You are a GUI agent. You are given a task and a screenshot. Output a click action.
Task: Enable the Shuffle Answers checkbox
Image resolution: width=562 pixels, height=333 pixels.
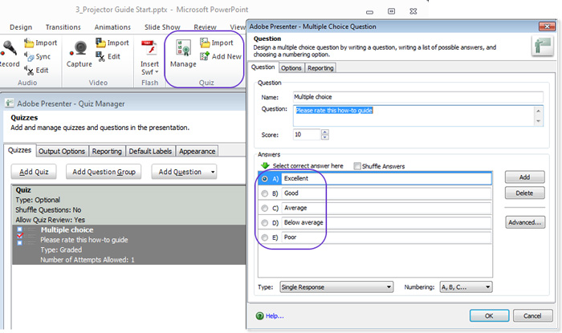(x=357, y=166)
